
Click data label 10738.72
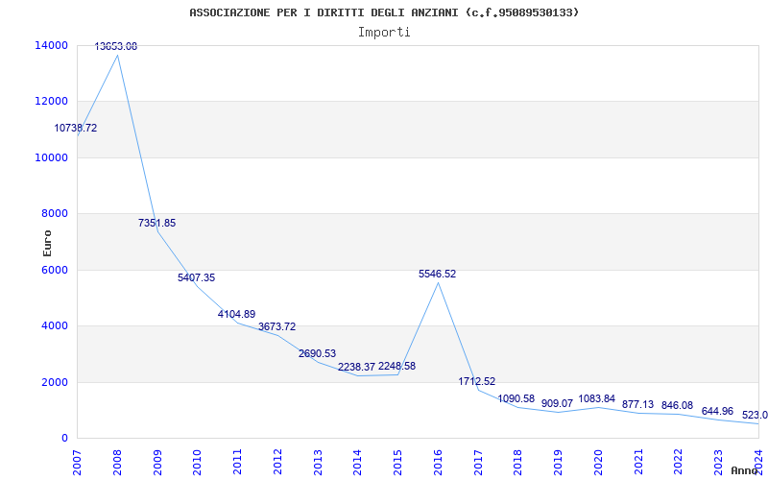(x=76, y=129)
